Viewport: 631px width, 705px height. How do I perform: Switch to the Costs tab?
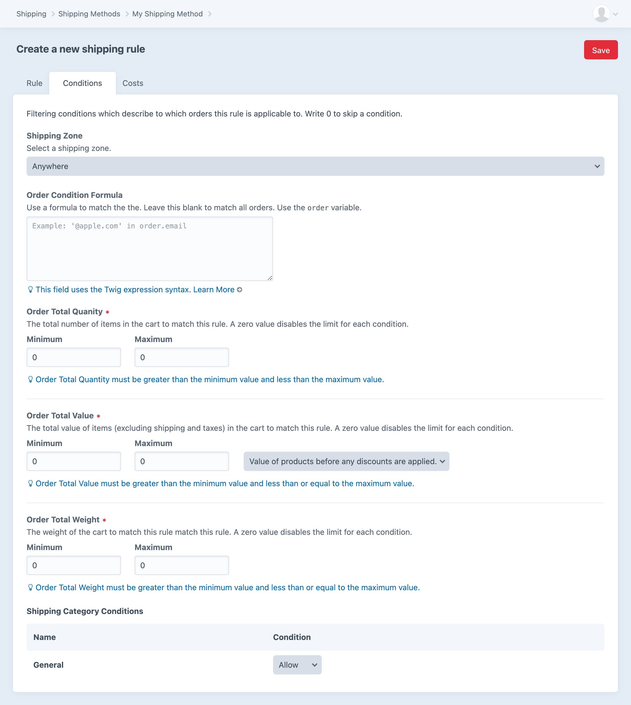(x=132, y=83)
